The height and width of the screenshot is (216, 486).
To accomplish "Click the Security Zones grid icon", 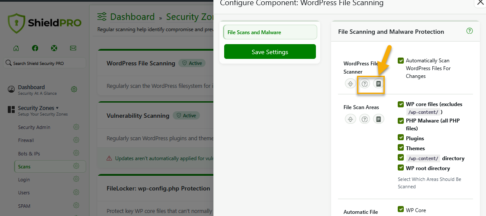I will [11, 110].
